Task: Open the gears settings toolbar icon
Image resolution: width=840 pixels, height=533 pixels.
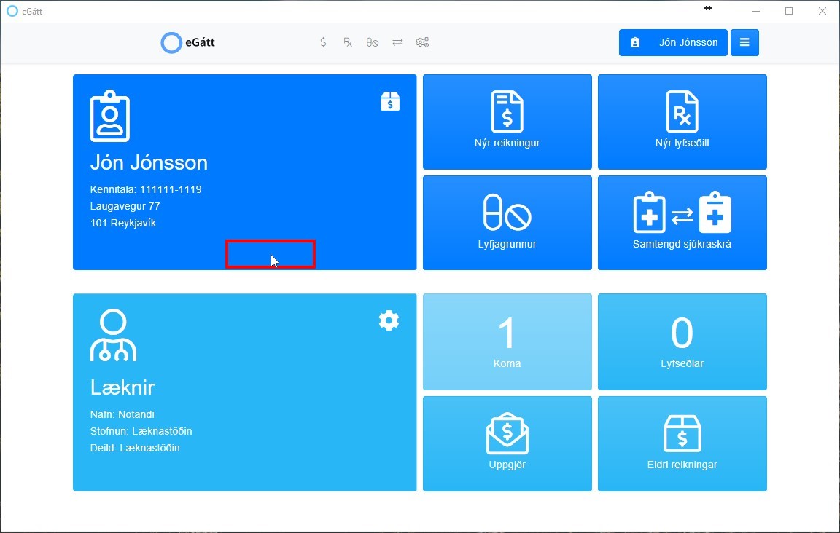Action: pos(422,42)
